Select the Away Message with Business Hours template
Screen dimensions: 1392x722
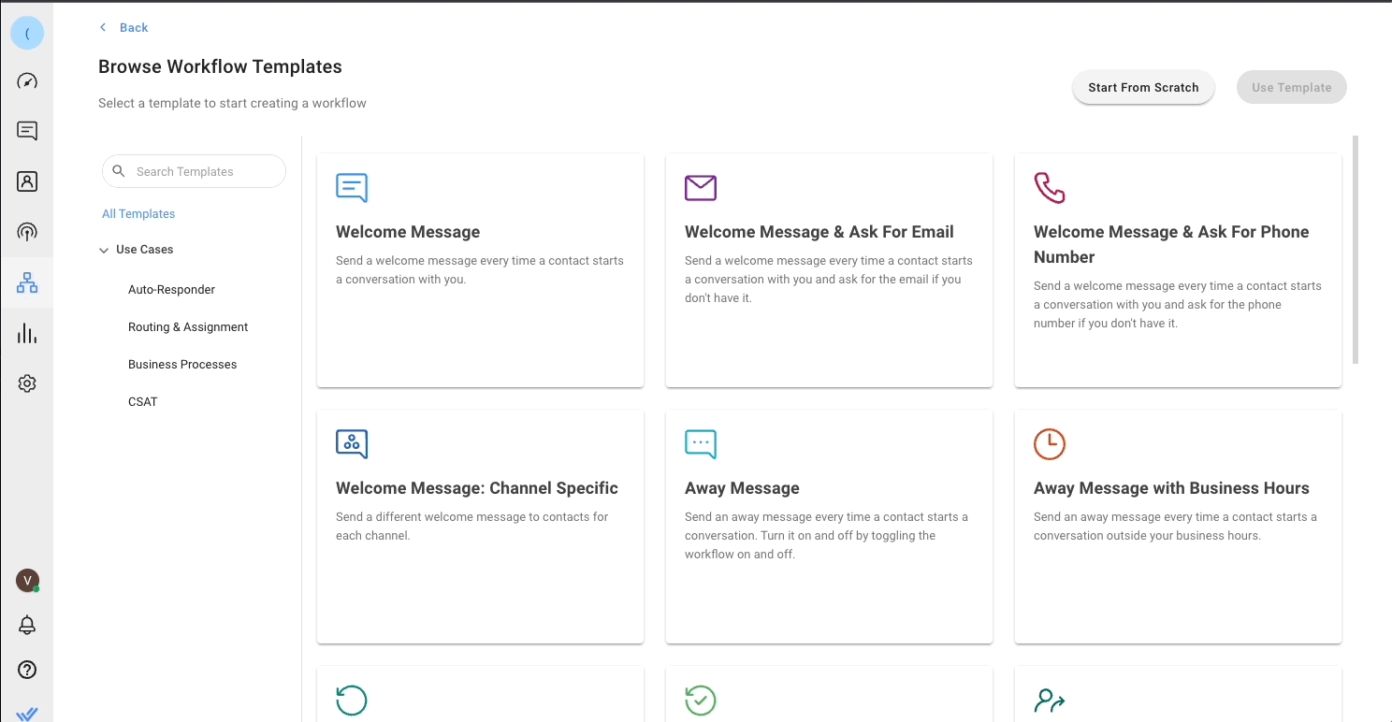pyautogui.click(x=1177, y=526)
